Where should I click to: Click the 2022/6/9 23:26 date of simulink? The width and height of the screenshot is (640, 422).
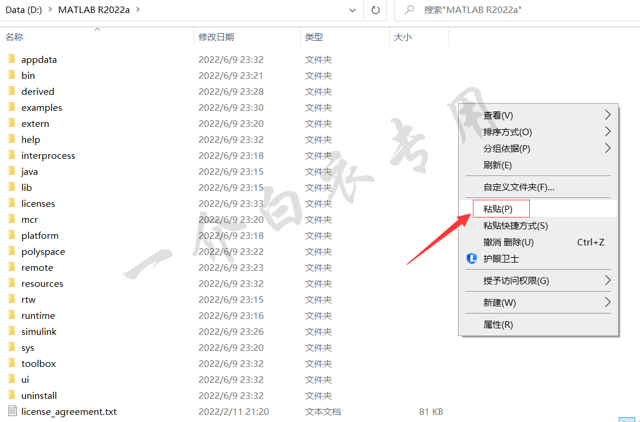pos(231,331)
